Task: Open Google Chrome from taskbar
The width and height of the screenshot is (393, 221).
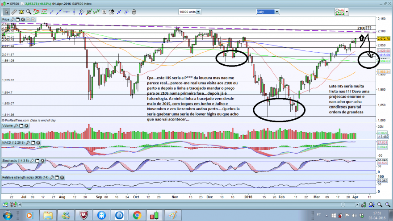Action: (x=137, y=215)
